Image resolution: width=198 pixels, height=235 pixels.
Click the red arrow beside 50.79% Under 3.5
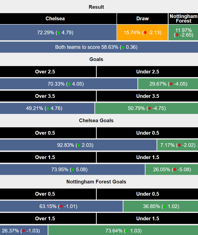(150, 108)
